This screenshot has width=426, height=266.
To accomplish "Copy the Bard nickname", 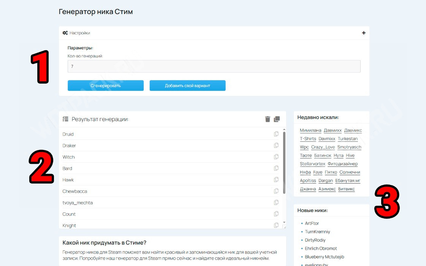I will coord(276,168).
